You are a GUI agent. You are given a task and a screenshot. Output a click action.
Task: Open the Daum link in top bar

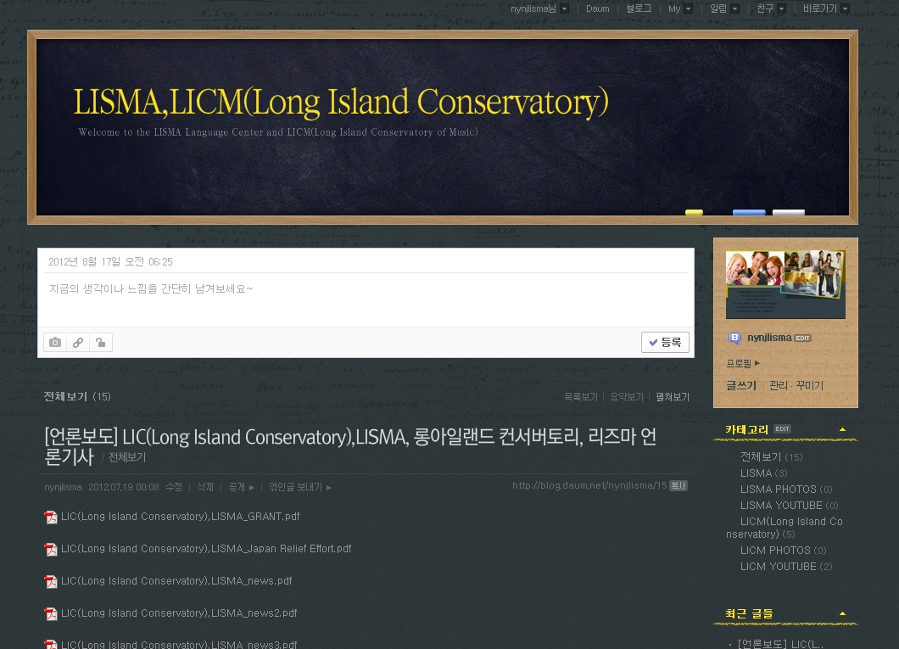click(x=597, y=8)
